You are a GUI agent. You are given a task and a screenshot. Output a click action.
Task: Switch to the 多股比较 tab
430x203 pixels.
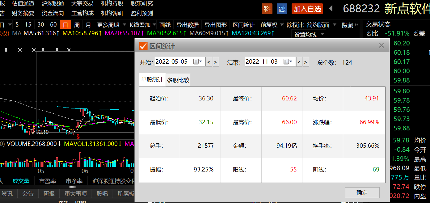(x=178, y=80)
